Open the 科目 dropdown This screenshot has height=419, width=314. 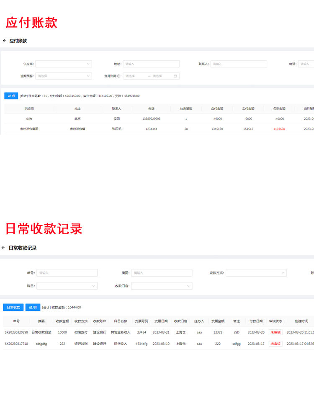click(x=67, y=286)
